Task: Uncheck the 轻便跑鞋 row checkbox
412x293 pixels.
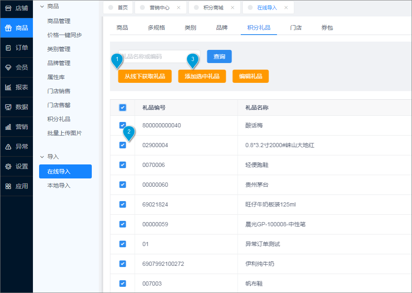Action: pos(122,165)
